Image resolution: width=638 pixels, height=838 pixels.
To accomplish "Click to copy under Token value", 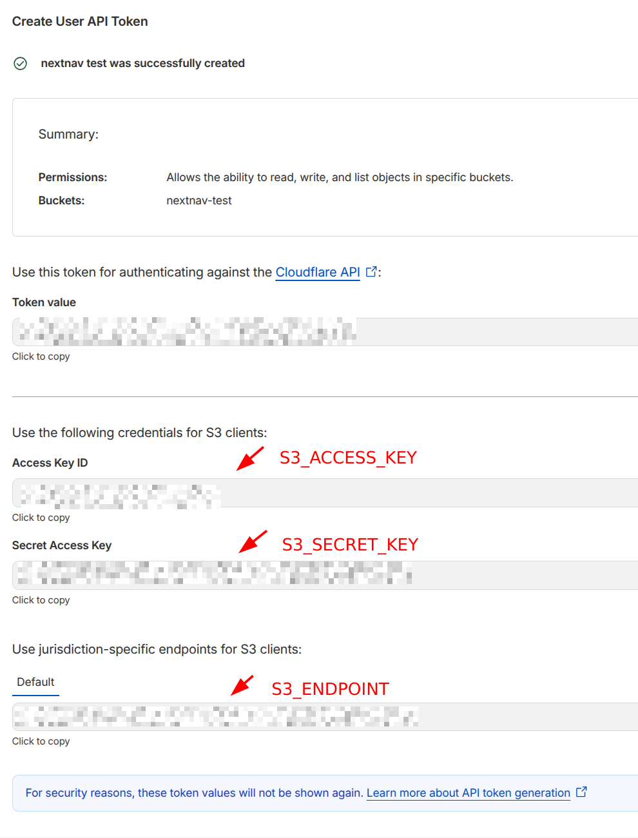I will [41, 356].
